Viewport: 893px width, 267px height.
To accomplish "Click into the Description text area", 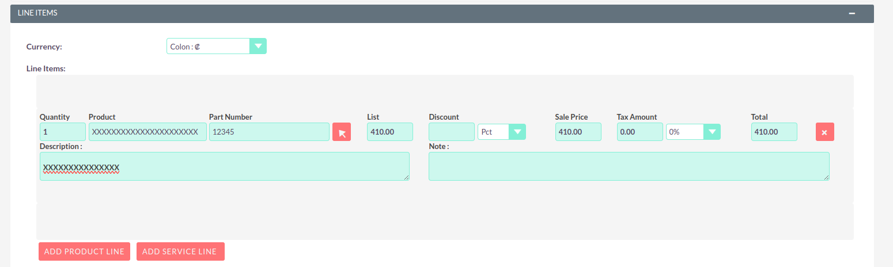I will 224,166.
